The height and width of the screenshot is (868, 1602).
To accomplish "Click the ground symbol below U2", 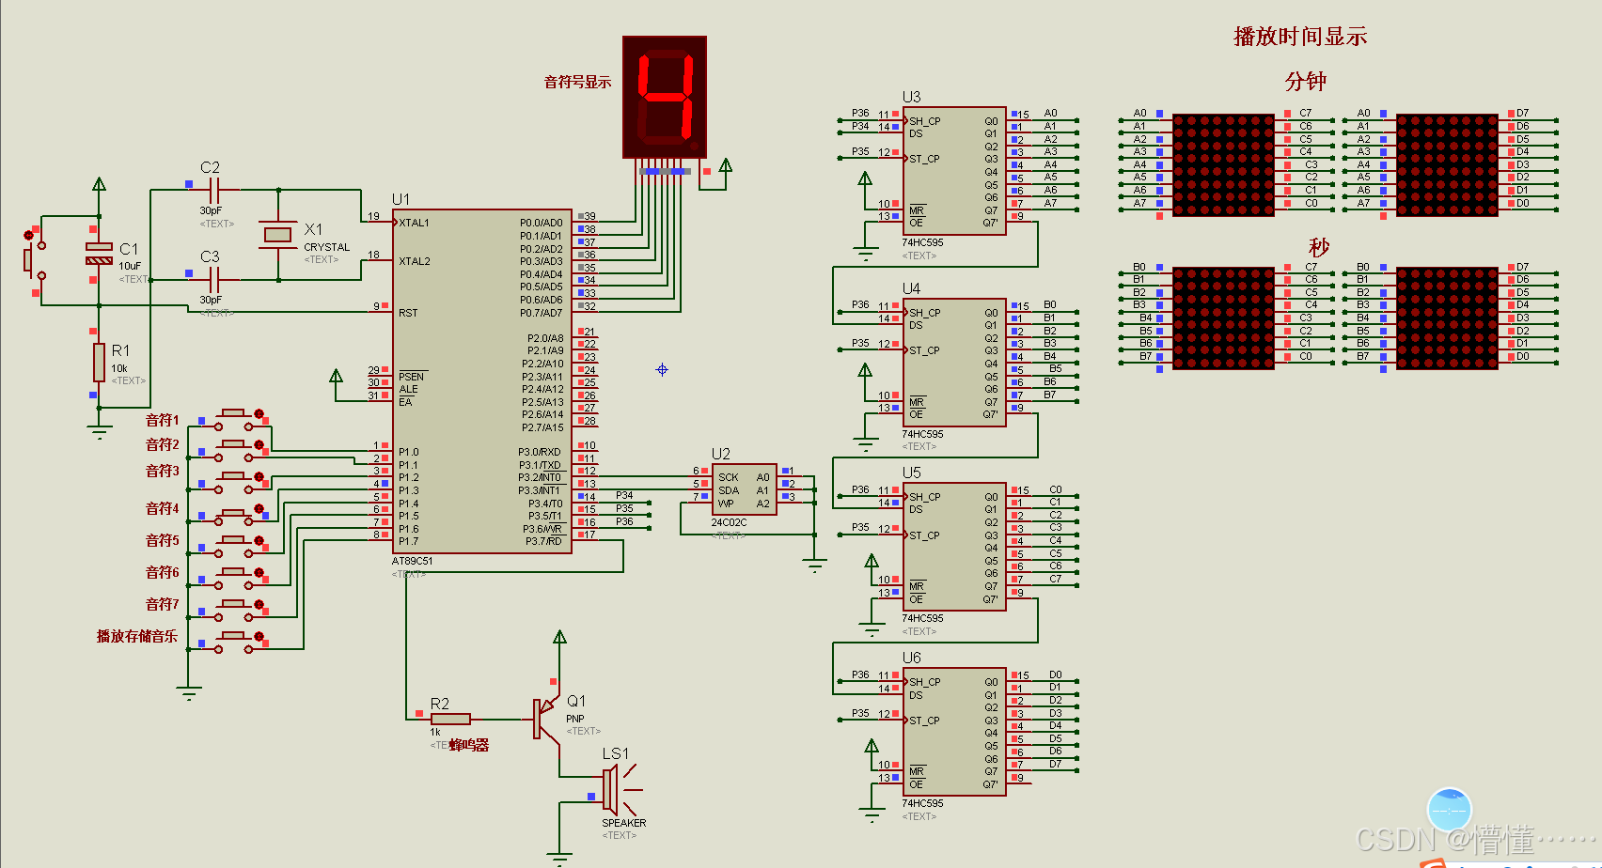I will 815,566.
